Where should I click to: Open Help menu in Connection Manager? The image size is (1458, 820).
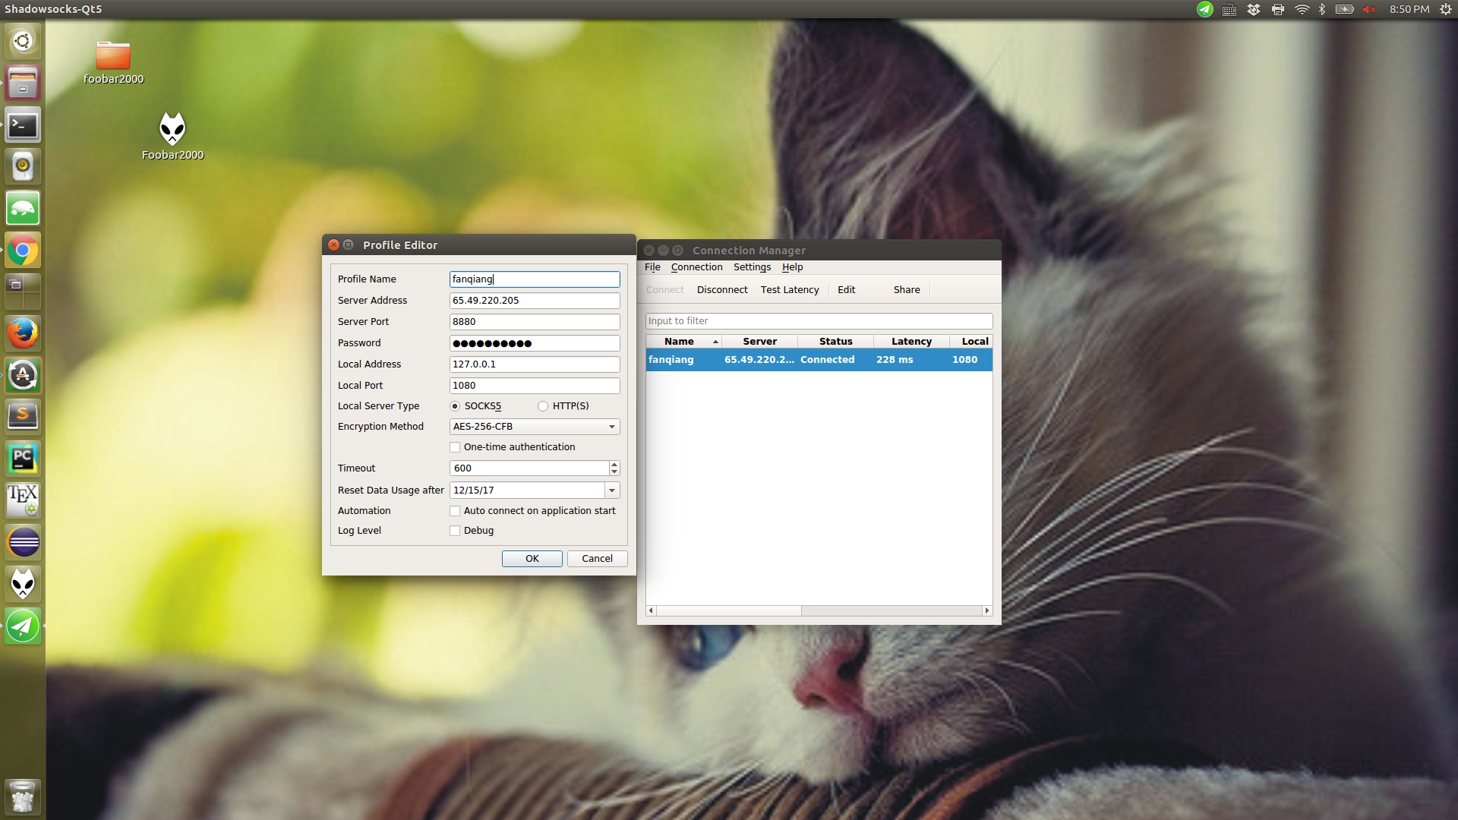(792, 267)
